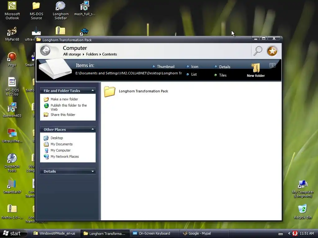Toggle the small pane button beside New folder

pos(272,65)
